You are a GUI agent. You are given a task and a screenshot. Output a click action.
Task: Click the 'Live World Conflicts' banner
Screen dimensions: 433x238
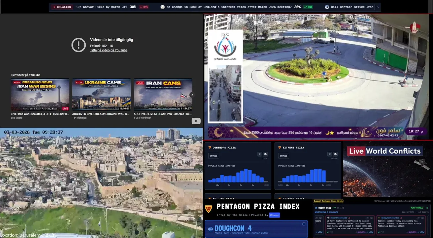pos(384,151)
